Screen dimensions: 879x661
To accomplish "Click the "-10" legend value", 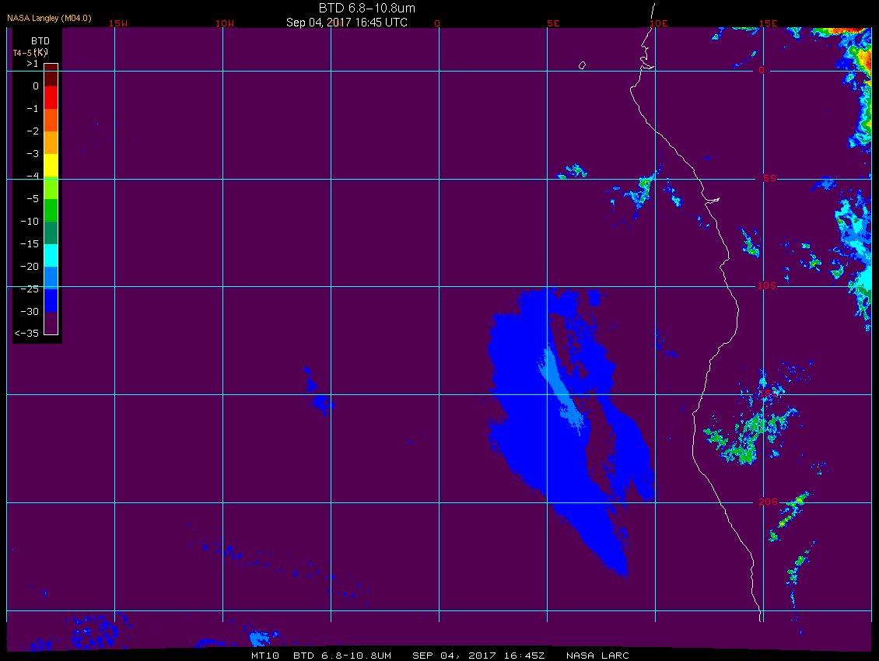I will (x=30, y=222).
